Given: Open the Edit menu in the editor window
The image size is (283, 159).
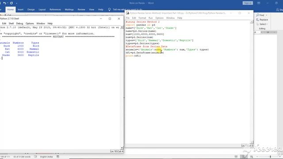Looking at the screenshot, I should click(134, 18).
